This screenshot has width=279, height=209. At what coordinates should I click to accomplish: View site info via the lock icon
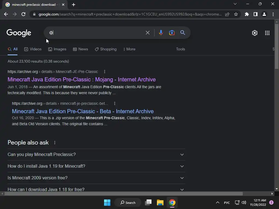click(x=34, y=14)
